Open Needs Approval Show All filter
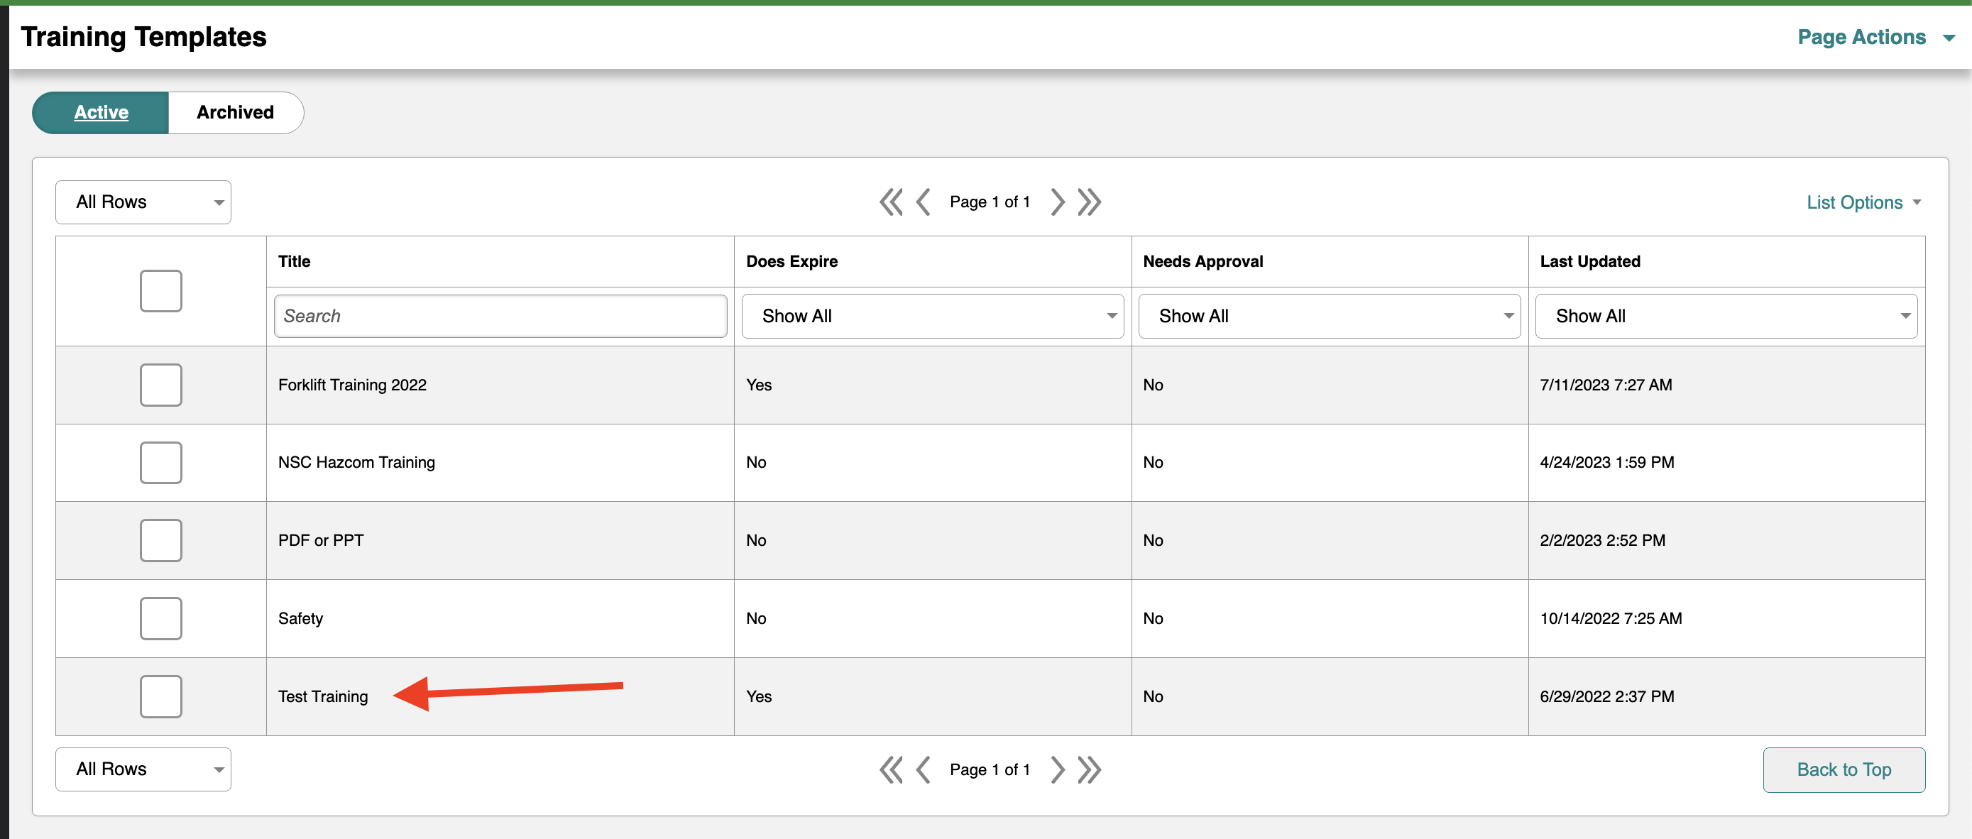 (x=1329, y=316)
